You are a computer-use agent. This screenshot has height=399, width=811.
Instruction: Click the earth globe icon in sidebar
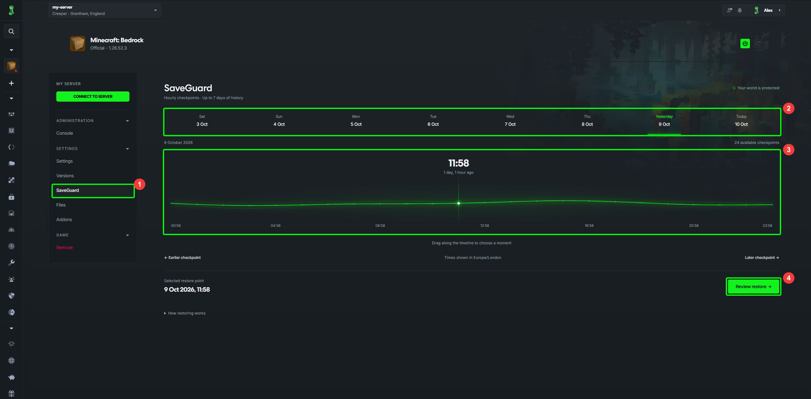point(11,312)
